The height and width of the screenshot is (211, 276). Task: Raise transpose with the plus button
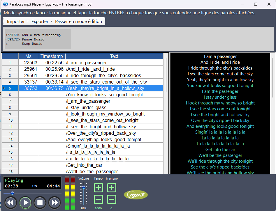[x=112, y=188]
